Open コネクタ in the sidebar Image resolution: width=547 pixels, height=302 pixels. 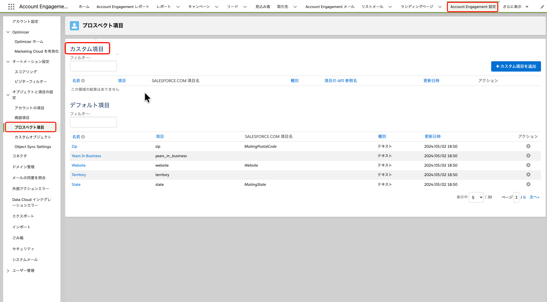pyautogui.click(x=20, y=156)
